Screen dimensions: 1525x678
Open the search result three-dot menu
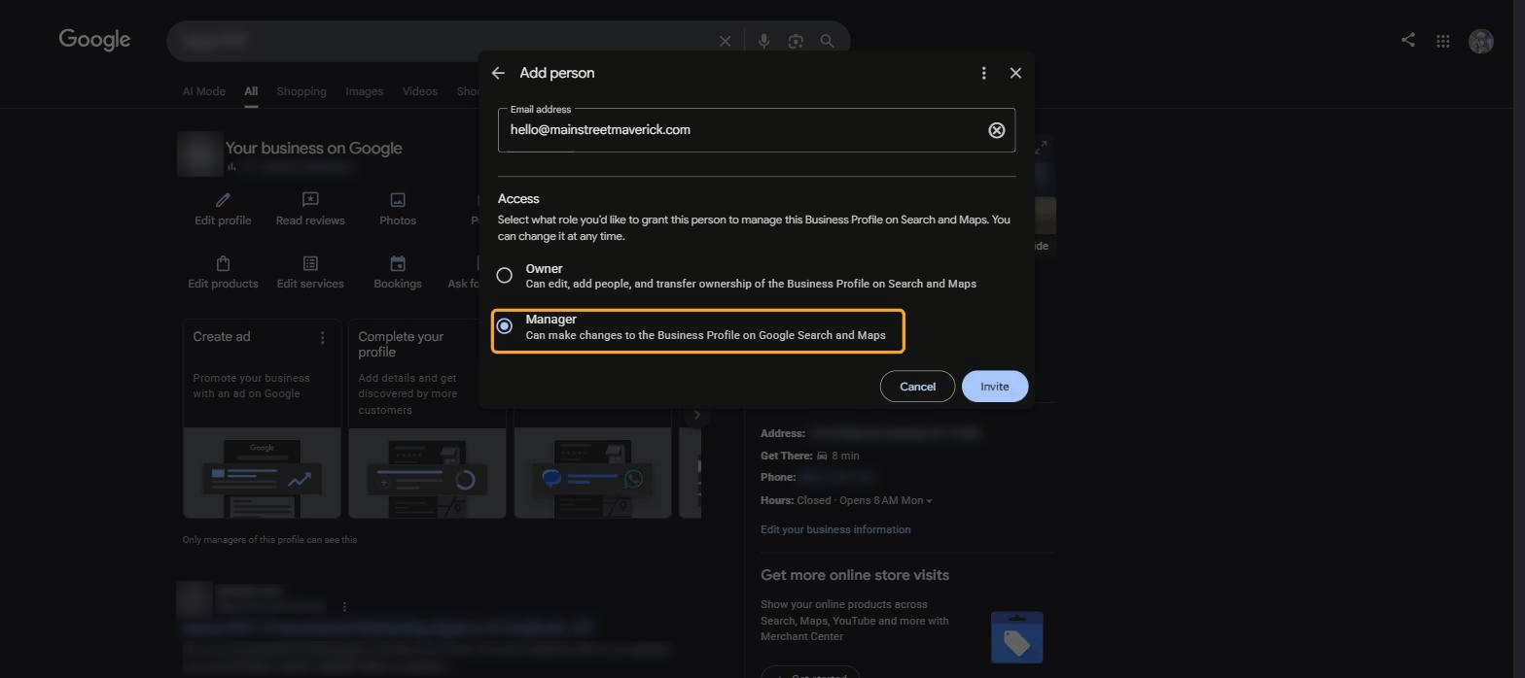(344, 607)
